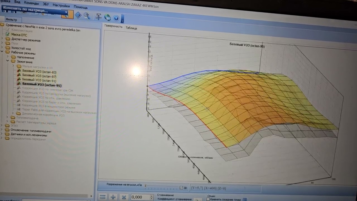Click the equals set-value button
Image resolution: width=357 pixels, height=201 pixels.
click(103, 197)
